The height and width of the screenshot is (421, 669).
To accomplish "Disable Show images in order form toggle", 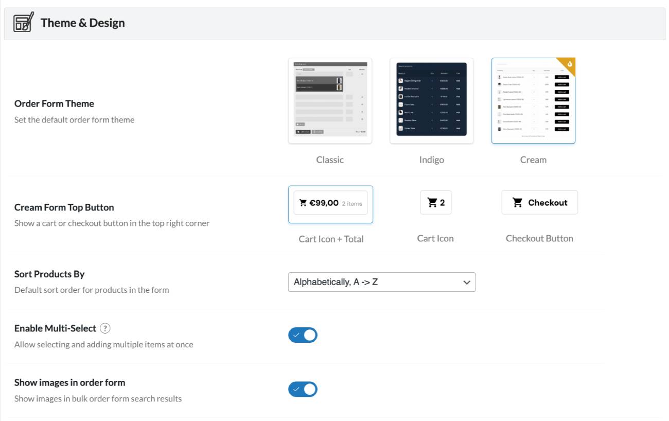I will [x=303, y=389].
